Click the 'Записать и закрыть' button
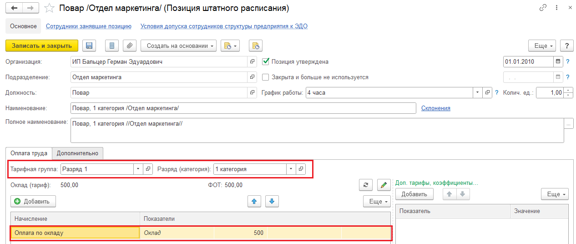Viewport: 576px width, 244px height. 42,46
